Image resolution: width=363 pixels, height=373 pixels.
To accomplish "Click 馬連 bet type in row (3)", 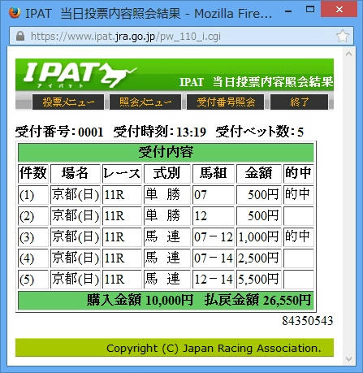I will (x=167, y=237).
